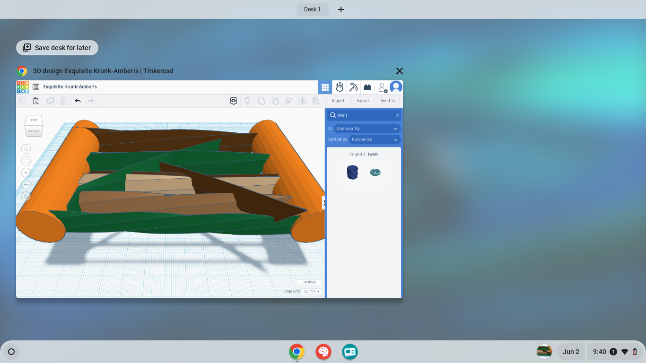Viewport: 646px width, 363px height.
Task: Select the Mirror/Flip tool
Action: [x=303, y=101]
